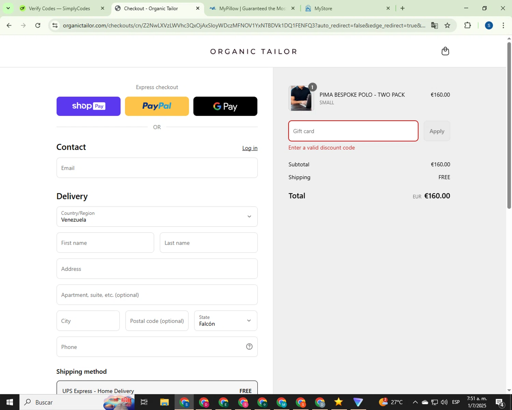The width and height of the screenshot is (512, 410).
Task: Pay with Google Pay button
Action: point(225,106)
